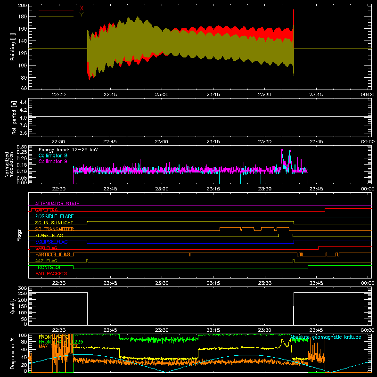The height and width of the screenshot is (377, 377).
Task: Click the Absolute geomagnetic latitude label
Action: point(326,337)
